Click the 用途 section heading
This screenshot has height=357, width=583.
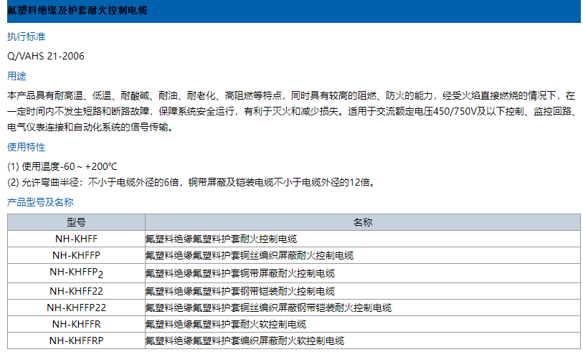tap(16, 75)
